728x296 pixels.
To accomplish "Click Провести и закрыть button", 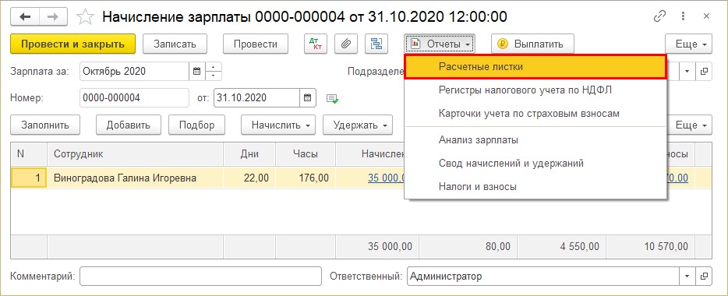I will coord(73,44).
